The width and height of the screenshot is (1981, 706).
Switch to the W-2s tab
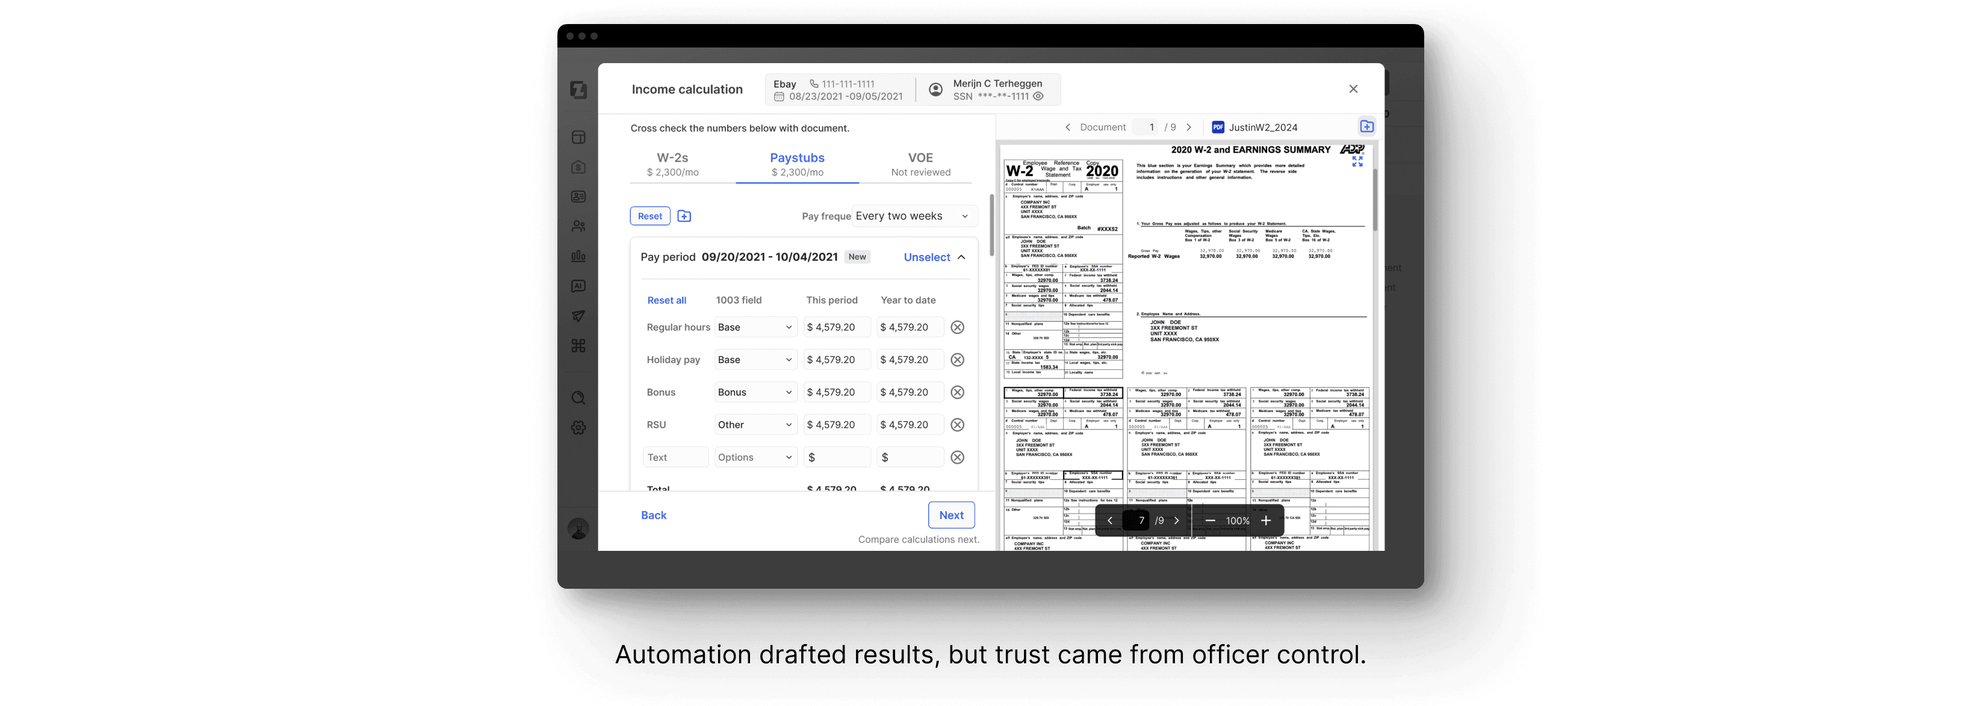tap(672, 164)
